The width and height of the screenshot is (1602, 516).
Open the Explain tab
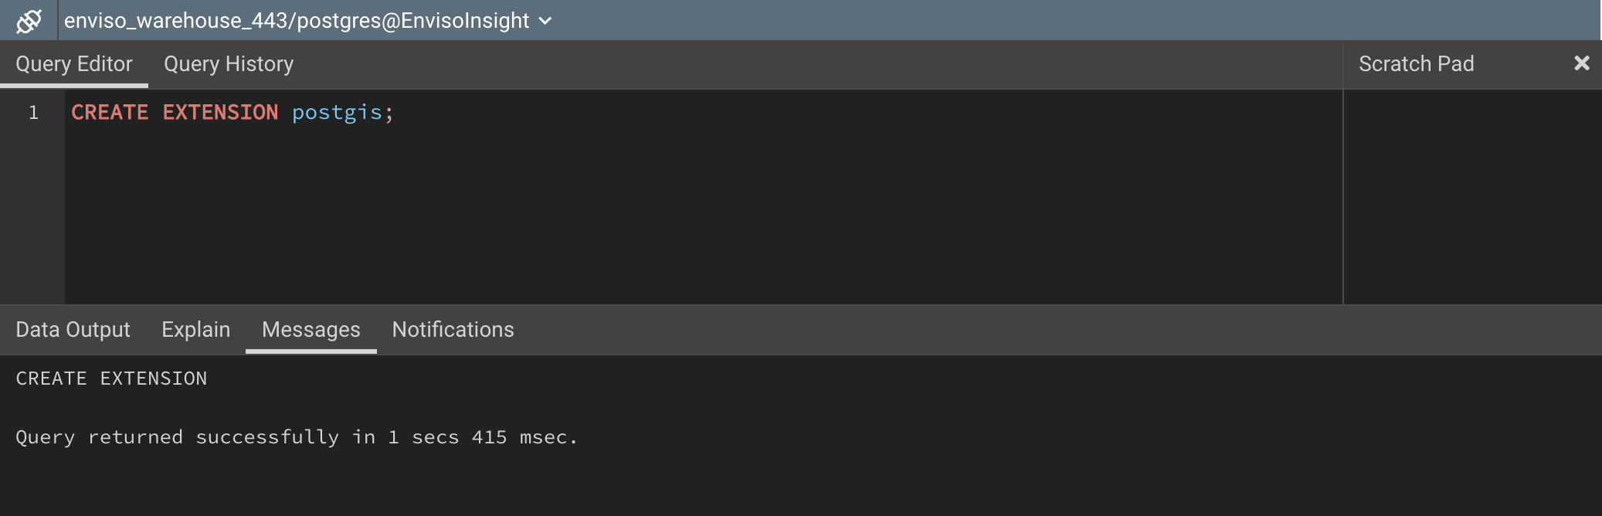point(196,330)
